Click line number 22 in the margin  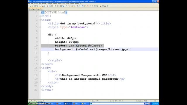tap(36, 90)
